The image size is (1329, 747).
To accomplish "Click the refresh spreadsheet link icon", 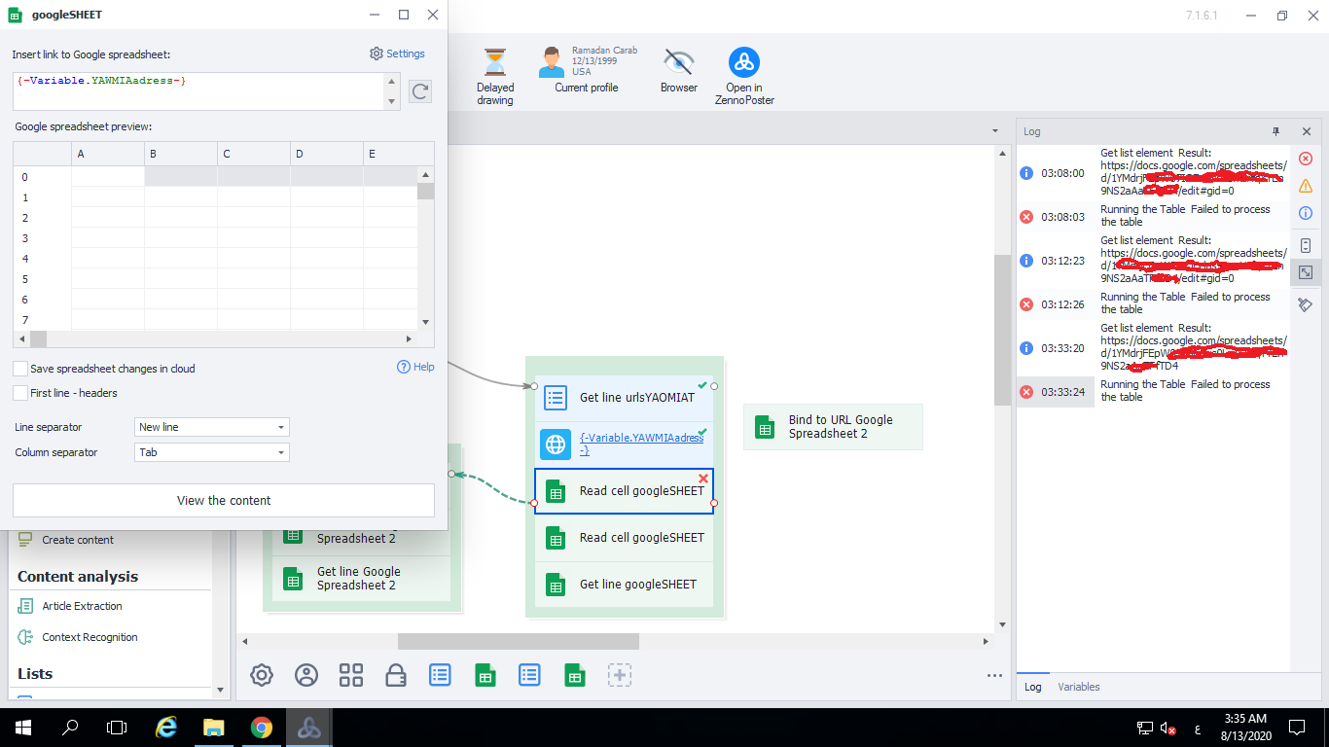I will [419, 91].
